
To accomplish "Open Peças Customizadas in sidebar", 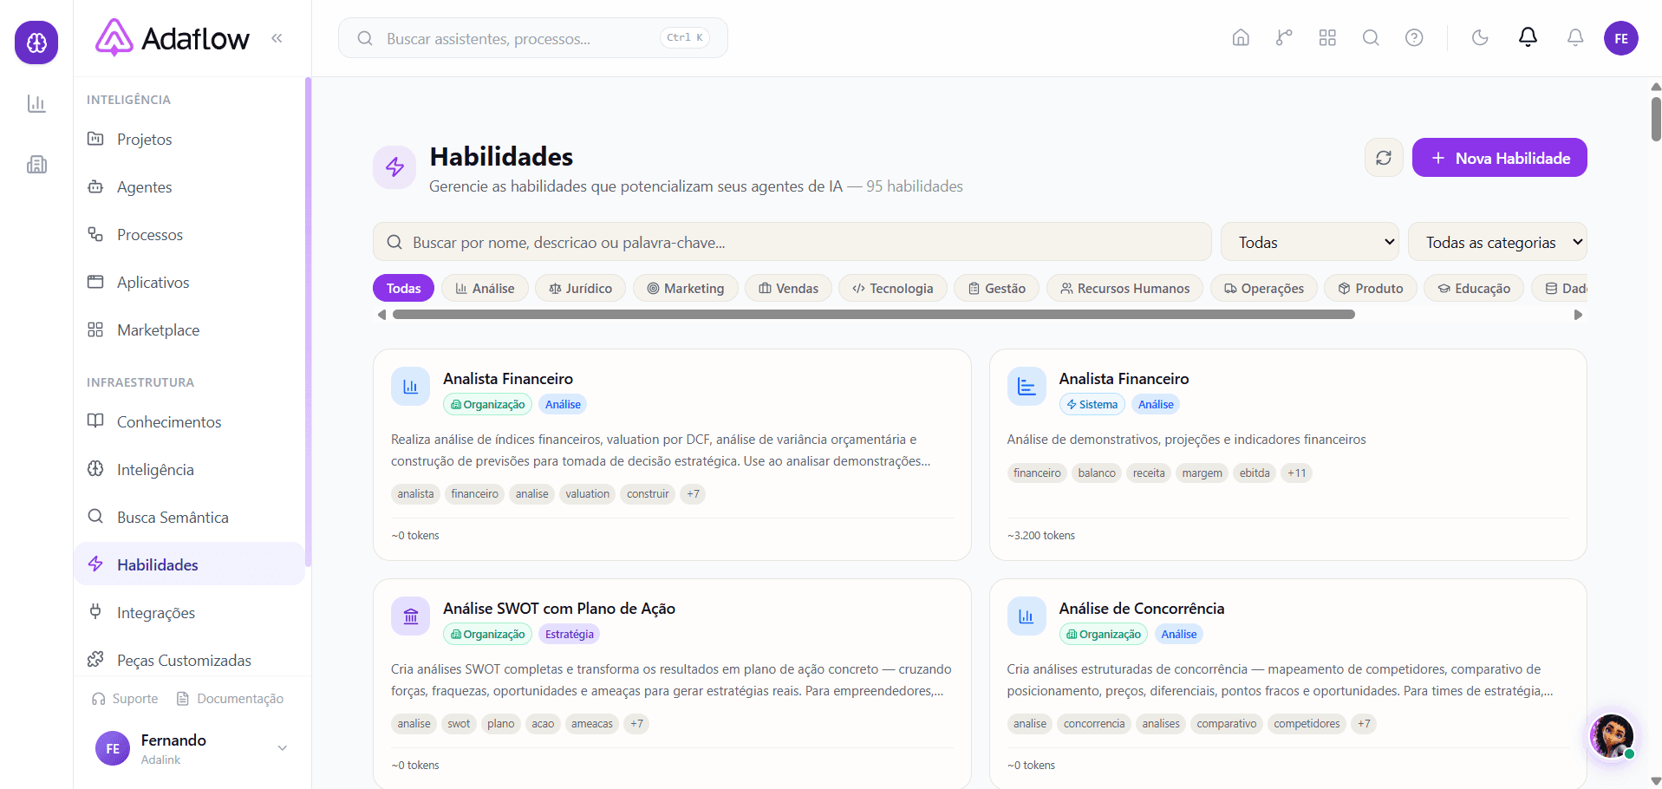I will click(189, 661).
